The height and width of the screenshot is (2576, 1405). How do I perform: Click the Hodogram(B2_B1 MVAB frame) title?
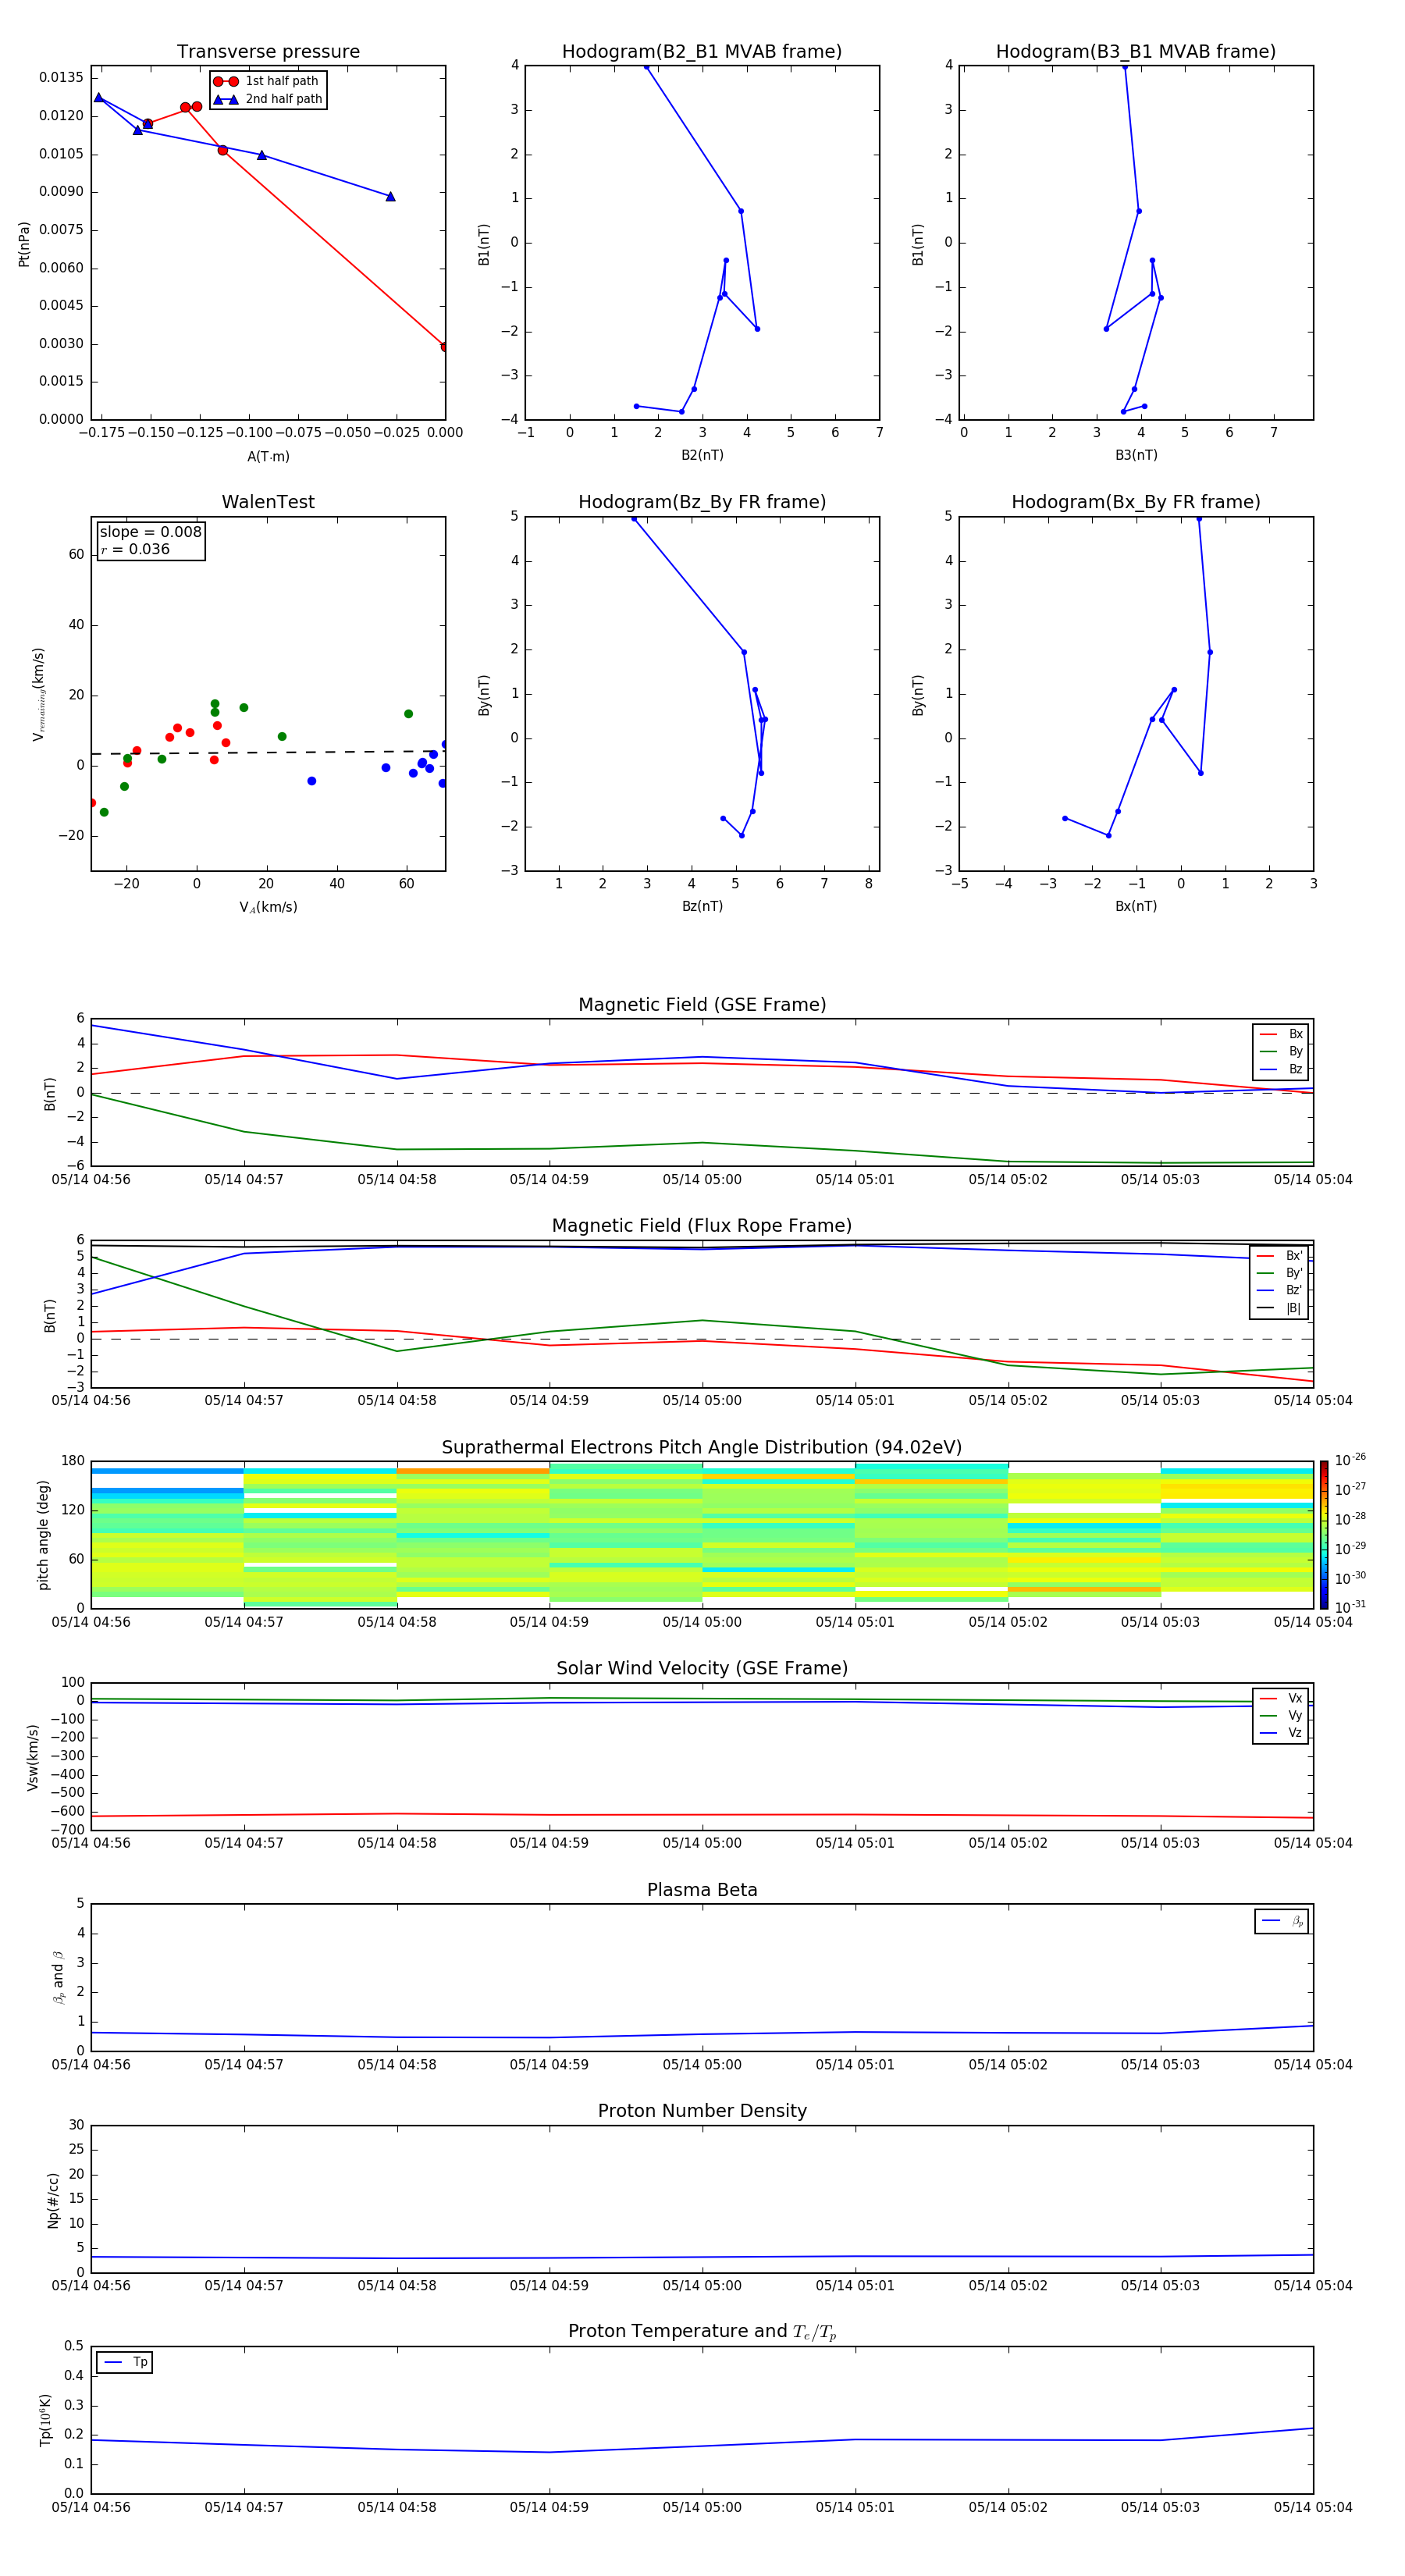coord(702,51)
